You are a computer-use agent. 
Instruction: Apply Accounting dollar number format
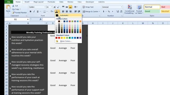pyautogui.click(x=104, y=11)
